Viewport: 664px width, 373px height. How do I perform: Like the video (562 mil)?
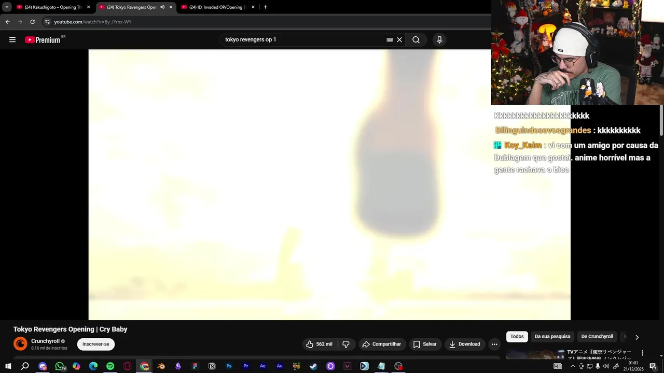click(x=320, y=344)
